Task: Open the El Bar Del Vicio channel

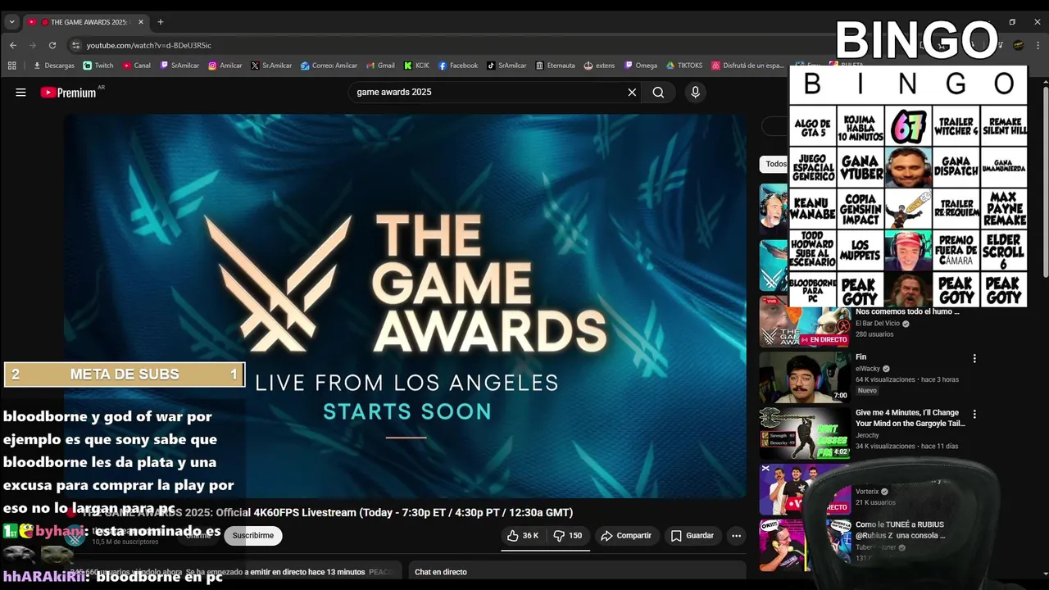Action: [878, 324]
